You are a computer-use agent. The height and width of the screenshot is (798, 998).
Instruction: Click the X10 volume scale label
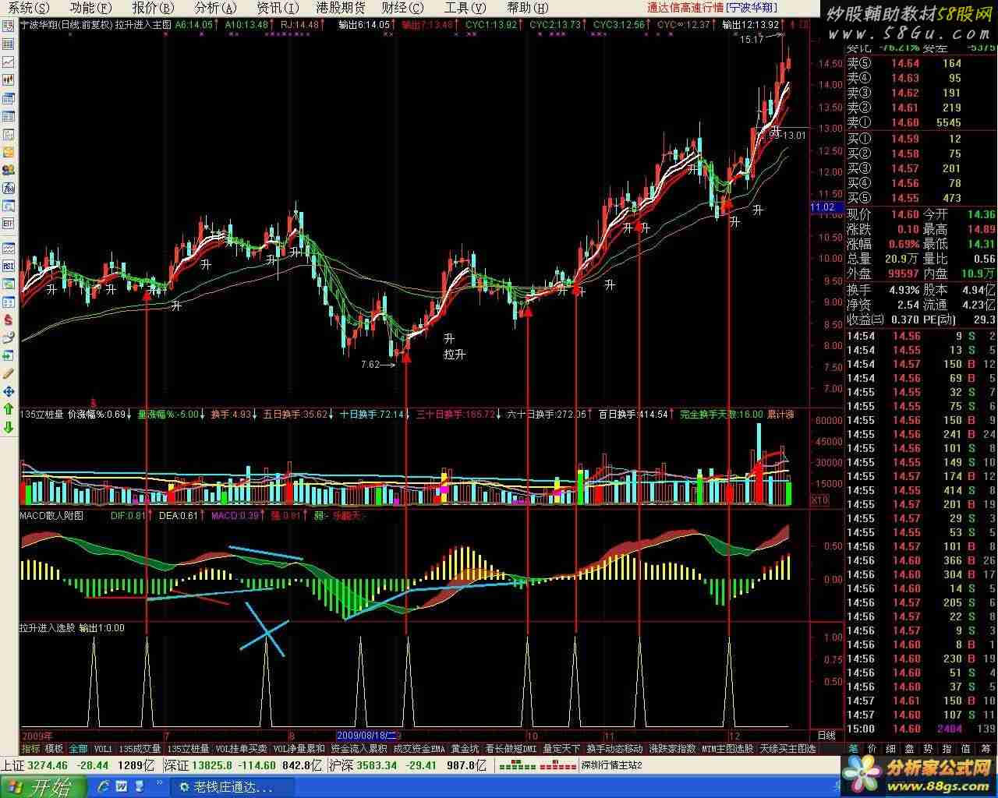pos(819,500)
